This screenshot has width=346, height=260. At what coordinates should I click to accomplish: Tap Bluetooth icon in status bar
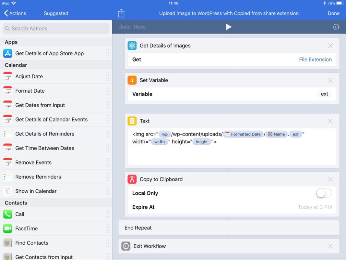pyautogui.click(x=324, y=3)
